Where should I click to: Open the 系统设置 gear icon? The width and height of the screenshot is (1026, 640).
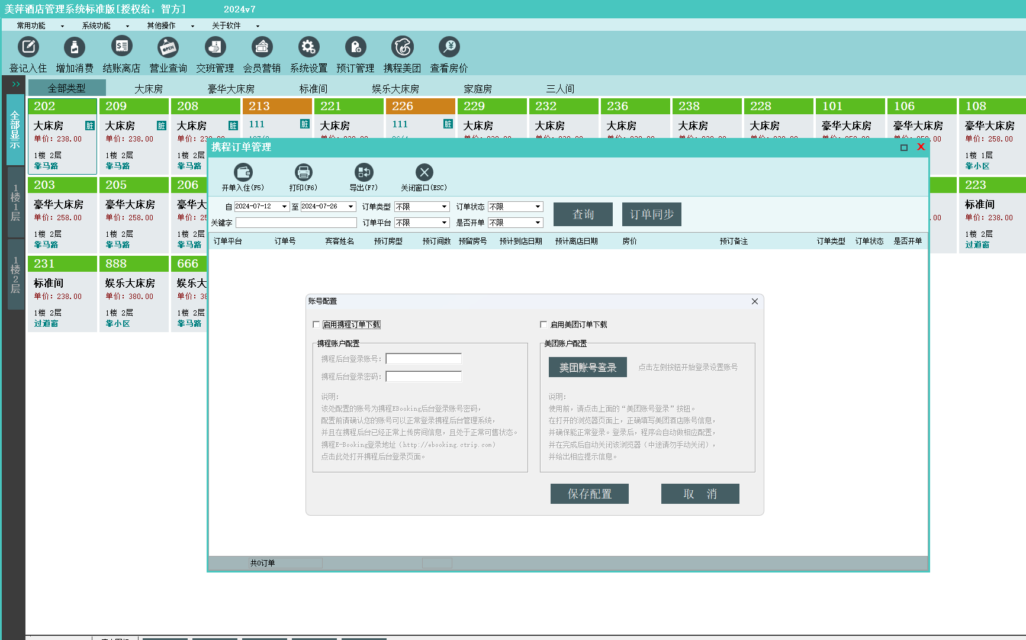[308, 47]
